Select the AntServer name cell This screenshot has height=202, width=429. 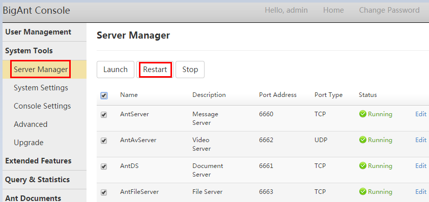tap(134, 114)
